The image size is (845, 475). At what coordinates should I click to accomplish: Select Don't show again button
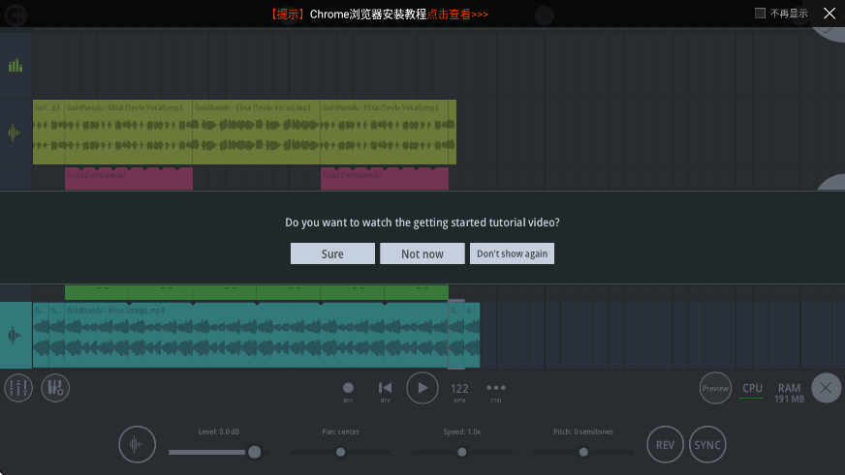[x=512, y=253]
